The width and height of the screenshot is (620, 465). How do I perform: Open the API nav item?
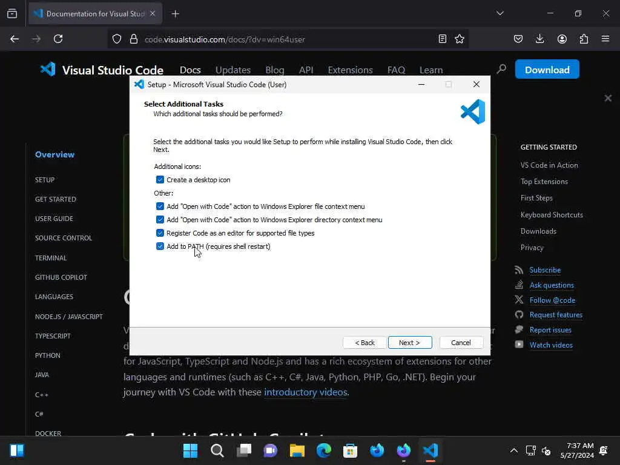(x=306, y=70)
